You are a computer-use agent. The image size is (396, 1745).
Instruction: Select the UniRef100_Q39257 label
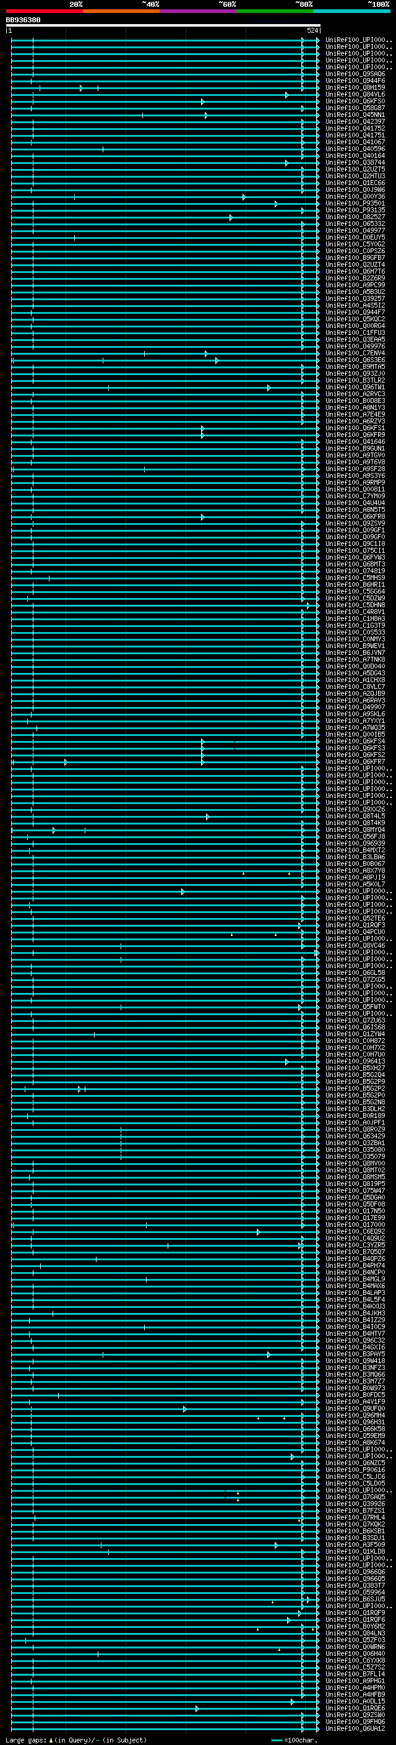click(x=355, y=299)
